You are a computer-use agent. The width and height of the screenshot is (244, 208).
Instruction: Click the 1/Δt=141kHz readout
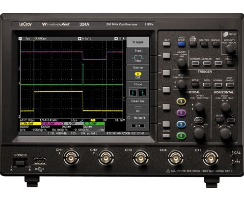click(49, 120)
